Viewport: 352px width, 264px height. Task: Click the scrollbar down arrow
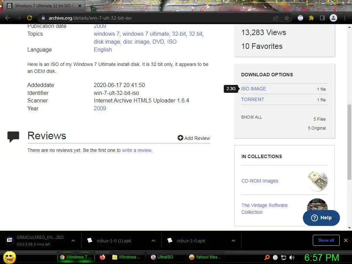[349, 228]
